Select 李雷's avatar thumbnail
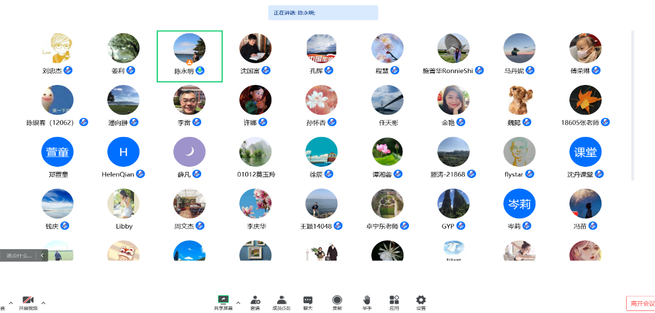Image resolution: width=655 pixels, height=313 pixels. tap(189, 100)
